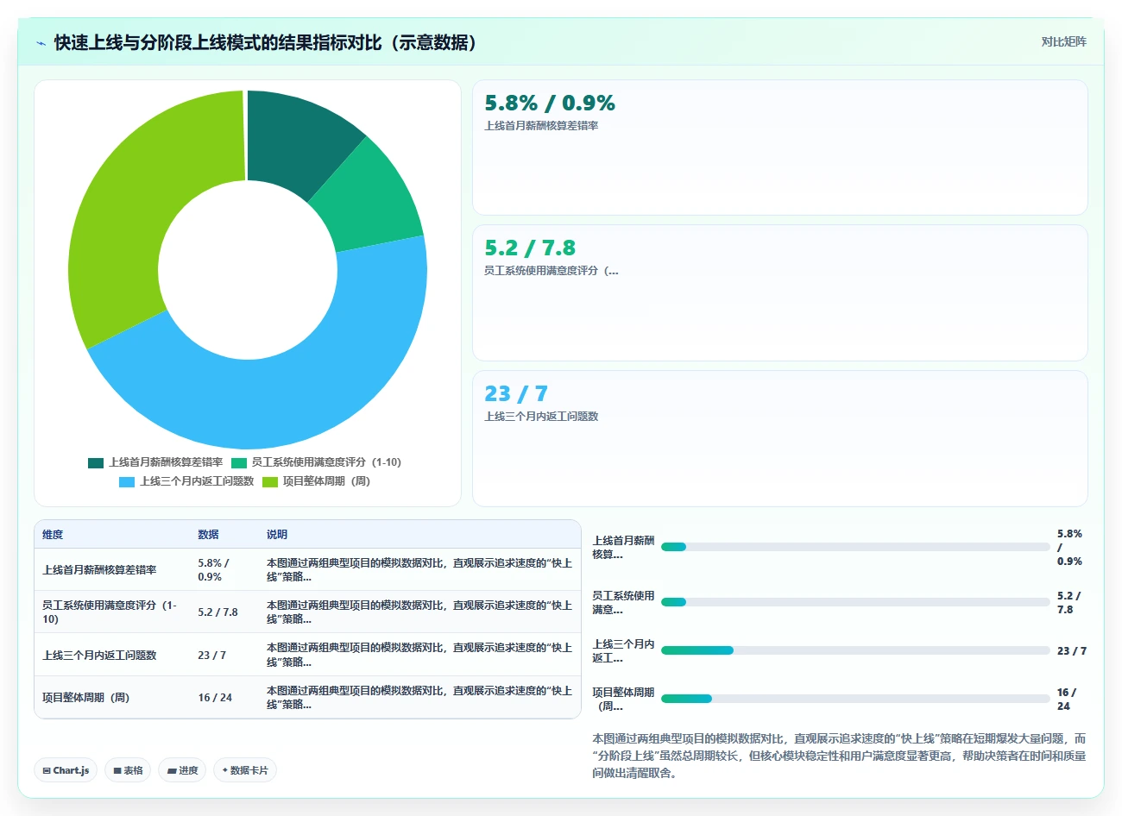Open the 5.2 / 7.8 satisfaction data card
Screen dimensions: 1122x816
(x=780, y=293)
